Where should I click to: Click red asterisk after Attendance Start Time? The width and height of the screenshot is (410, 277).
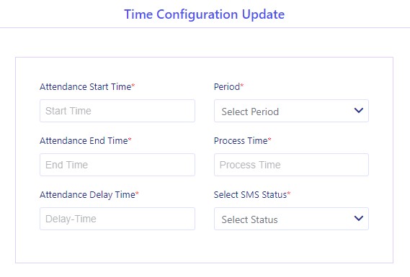(x=133, y=85)
